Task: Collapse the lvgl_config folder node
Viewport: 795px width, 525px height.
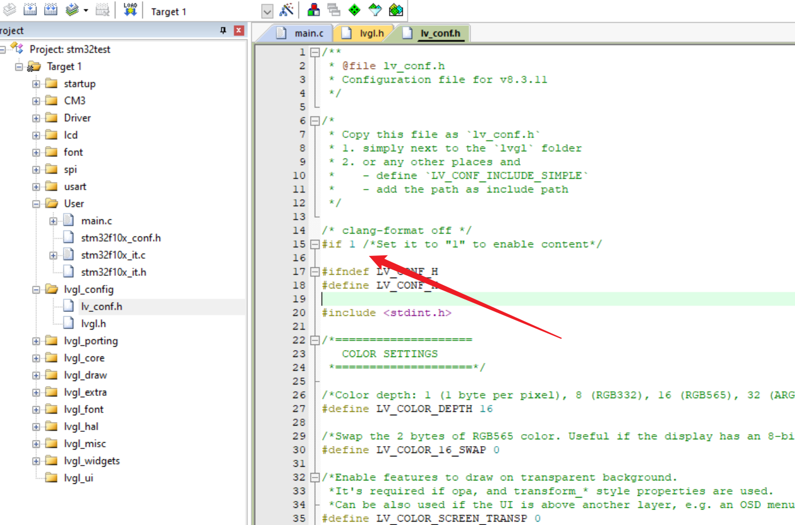Action: pos(36,290)
